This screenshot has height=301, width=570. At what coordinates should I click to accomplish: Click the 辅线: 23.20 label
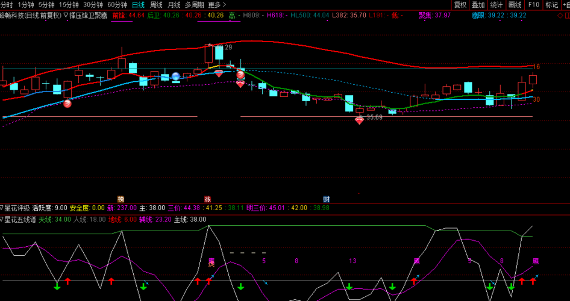pyautogui.click(x=155, y=219)
